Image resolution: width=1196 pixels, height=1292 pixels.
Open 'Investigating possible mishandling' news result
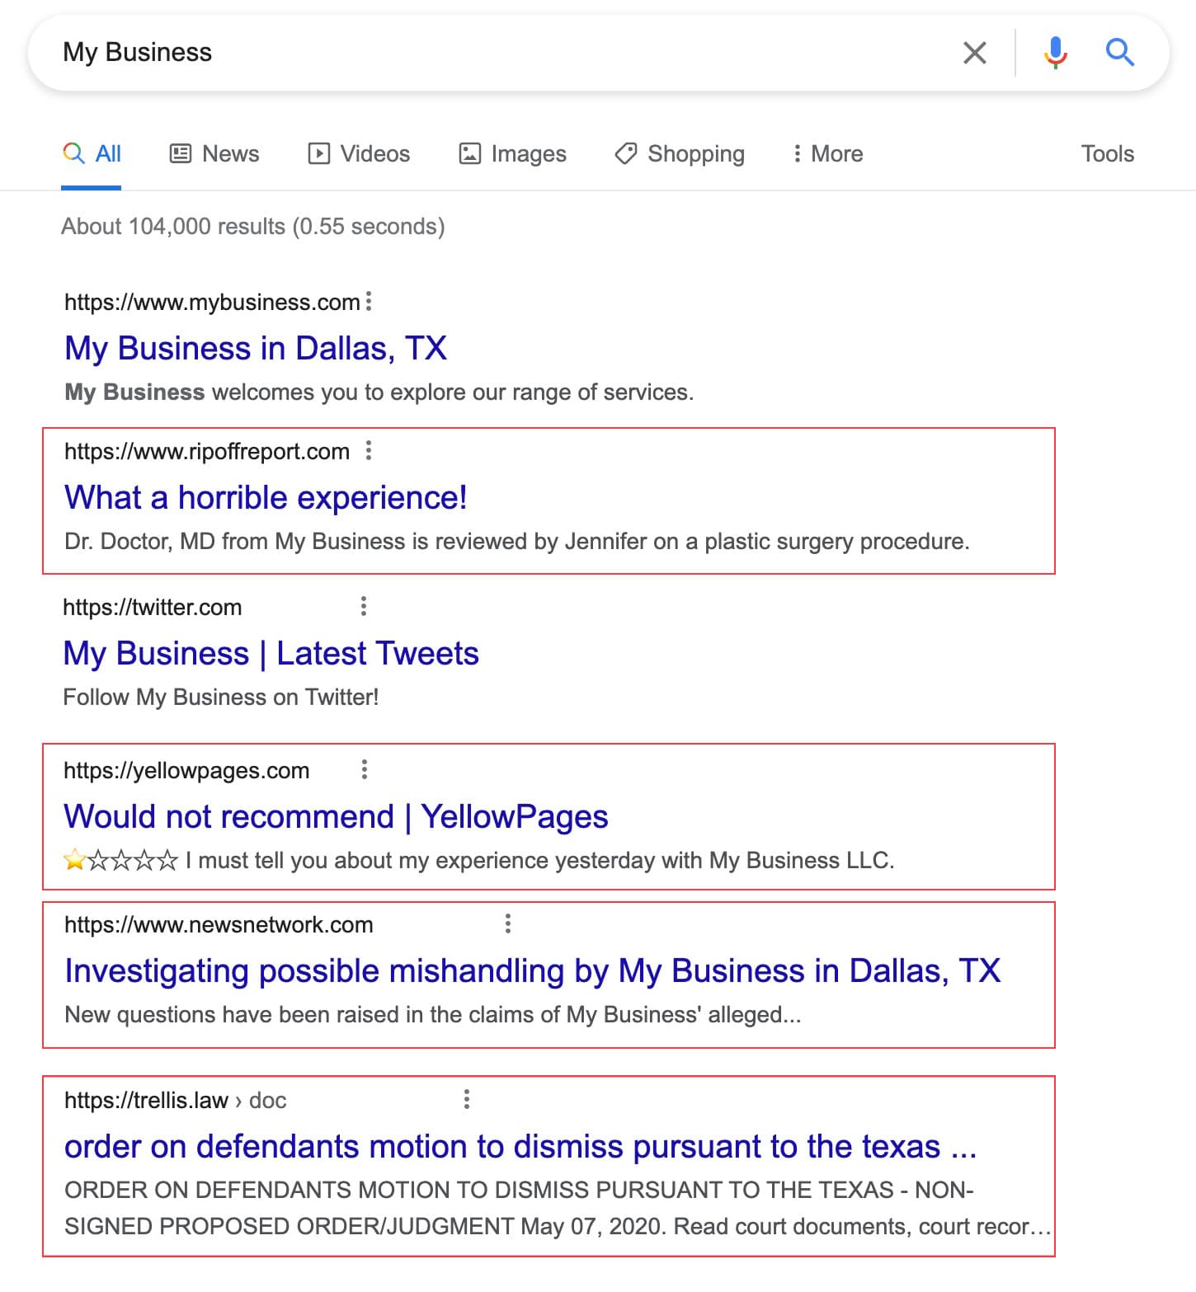532,971
